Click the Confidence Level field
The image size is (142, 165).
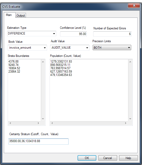pyautogui.click(x=73, y=34)
